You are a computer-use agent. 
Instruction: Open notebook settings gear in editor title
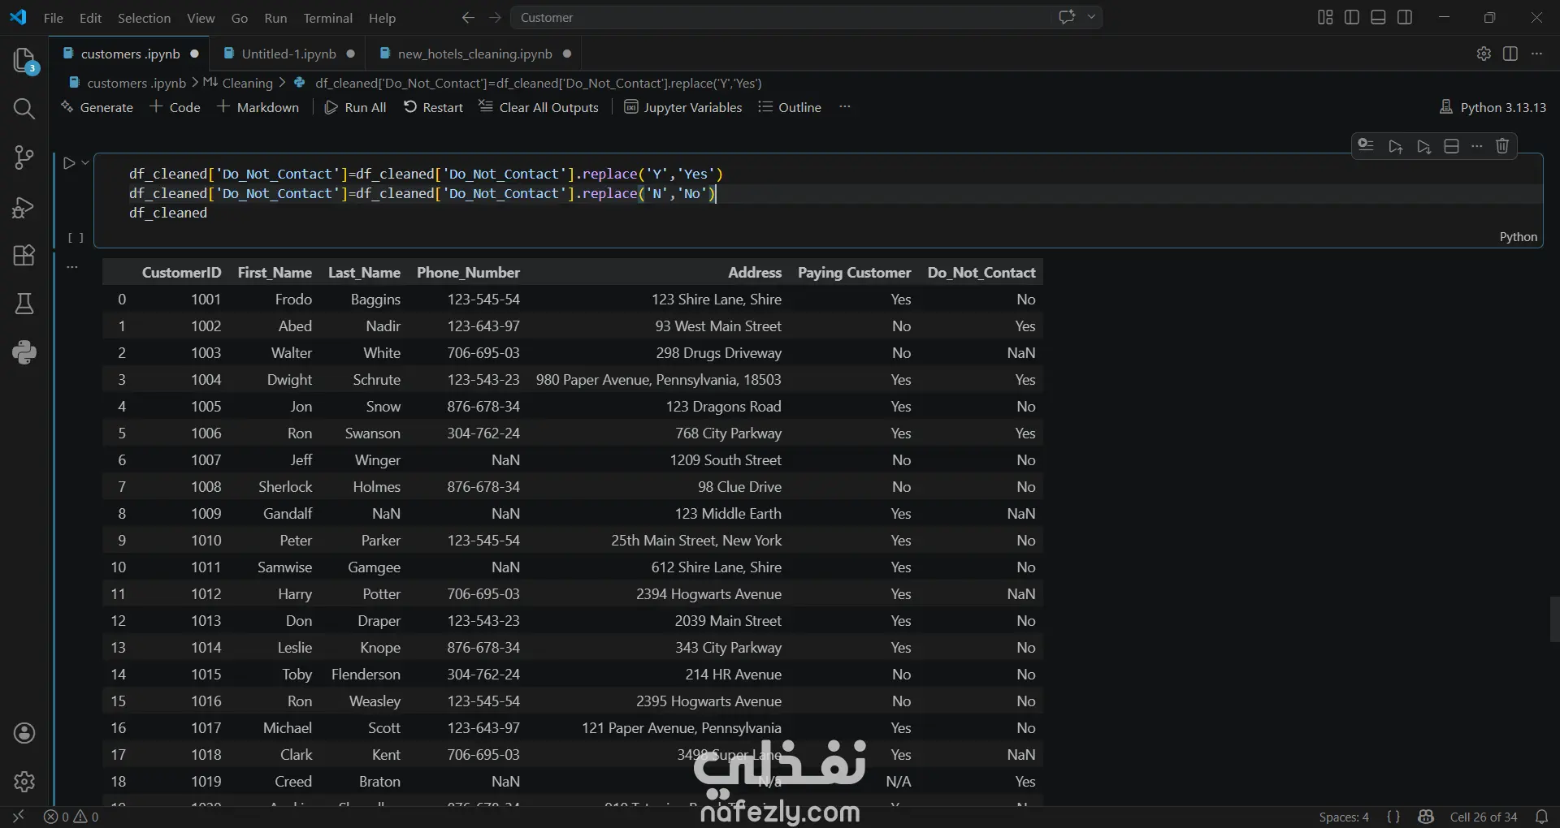tap(1484, 54)
